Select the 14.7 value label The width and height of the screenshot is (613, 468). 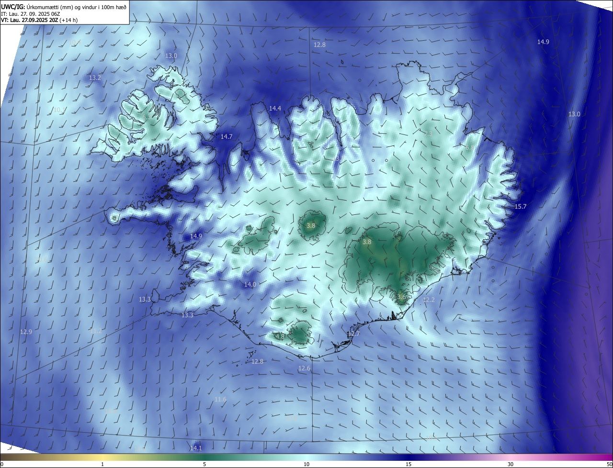[x=227, y=137]
